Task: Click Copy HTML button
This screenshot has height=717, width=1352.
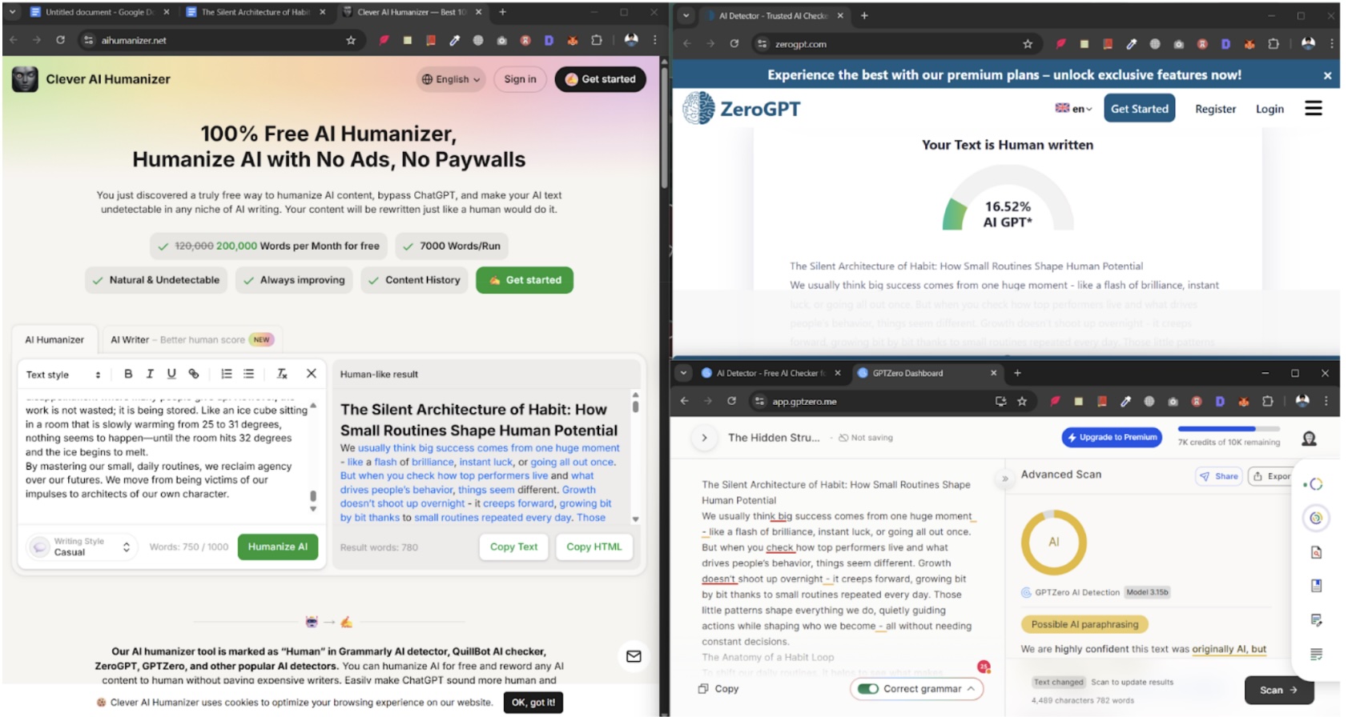Action: pos(594,547)
